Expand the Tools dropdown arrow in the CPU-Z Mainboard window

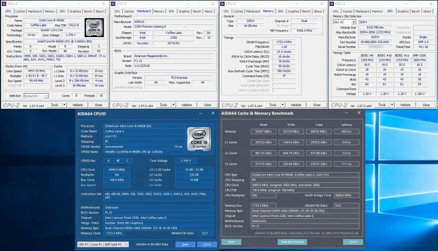pos(173,105)
